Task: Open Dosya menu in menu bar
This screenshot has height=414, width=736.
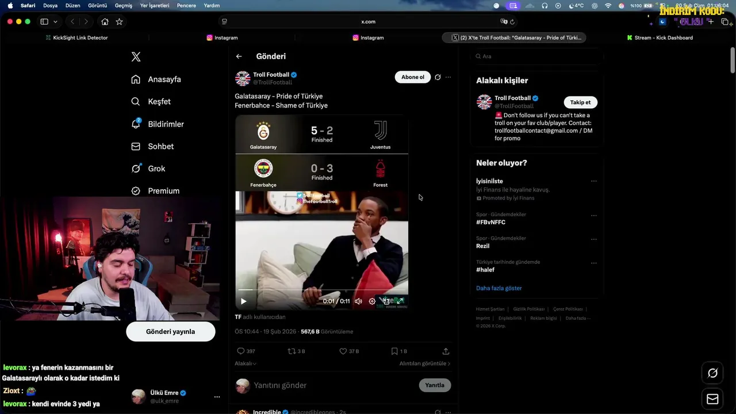Action: click(x=50, y=5)
